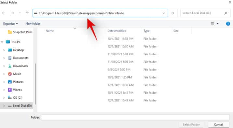233x128 pixels.
Task: Open OS (C:) drive in sidebar
Action: pos(15,98)
